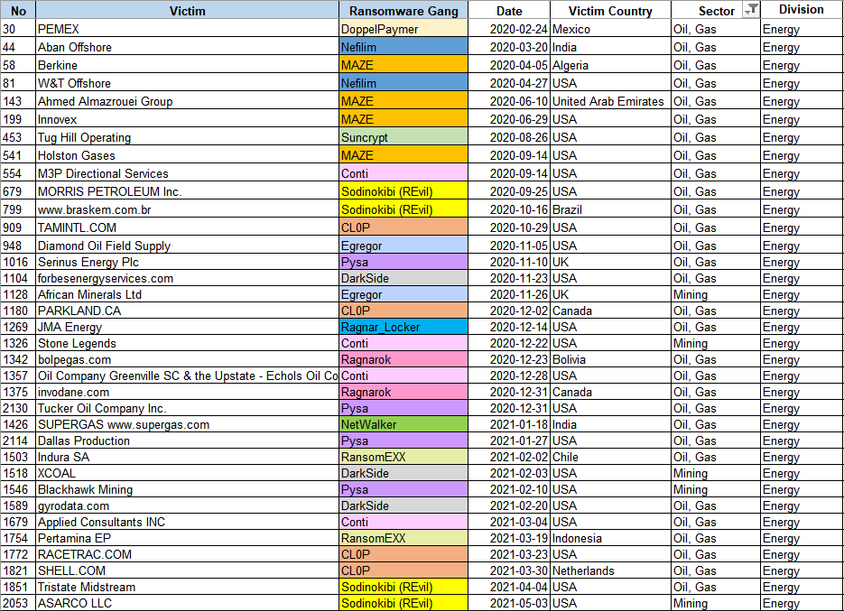This screenshot has width=844, height=612.
Task: Click MORRIS PETROLEUM Inc. cell
Action: point(188,191)
